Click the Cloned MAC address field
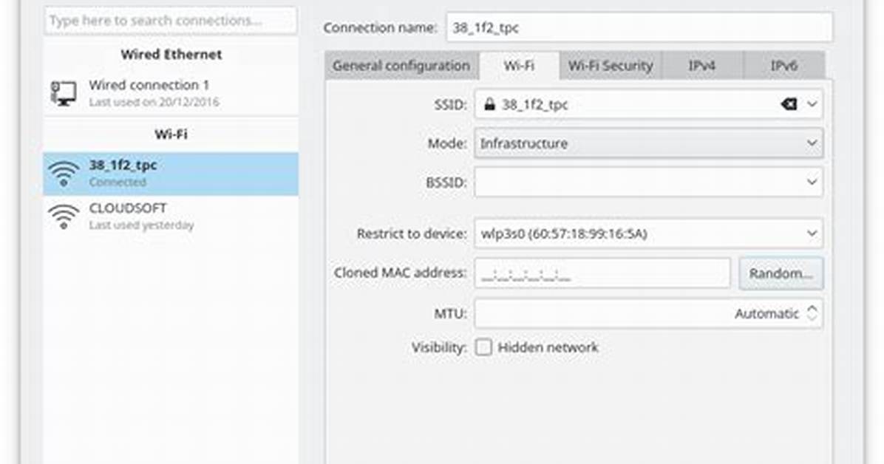The height and width of the screenshot is (464, 884). (x=602, y=273)
